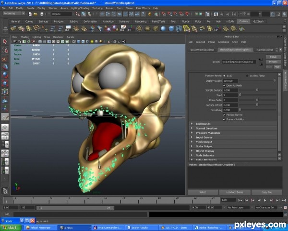Toggle the Draw As Mesh checkbox

tap(224, 86)
